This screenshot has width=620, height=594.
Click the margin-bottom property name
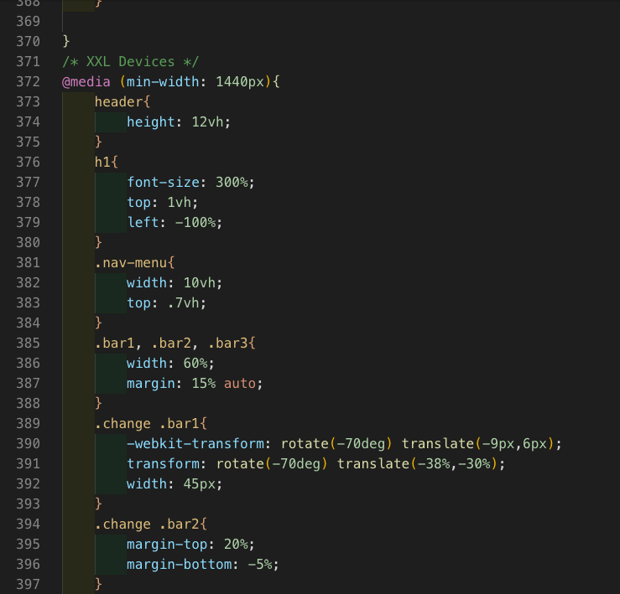coord(179,564)
